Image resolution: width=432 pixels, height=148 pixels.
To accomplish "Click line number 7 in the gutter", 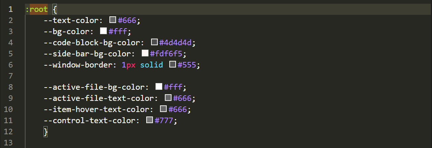I will point(10,76).
